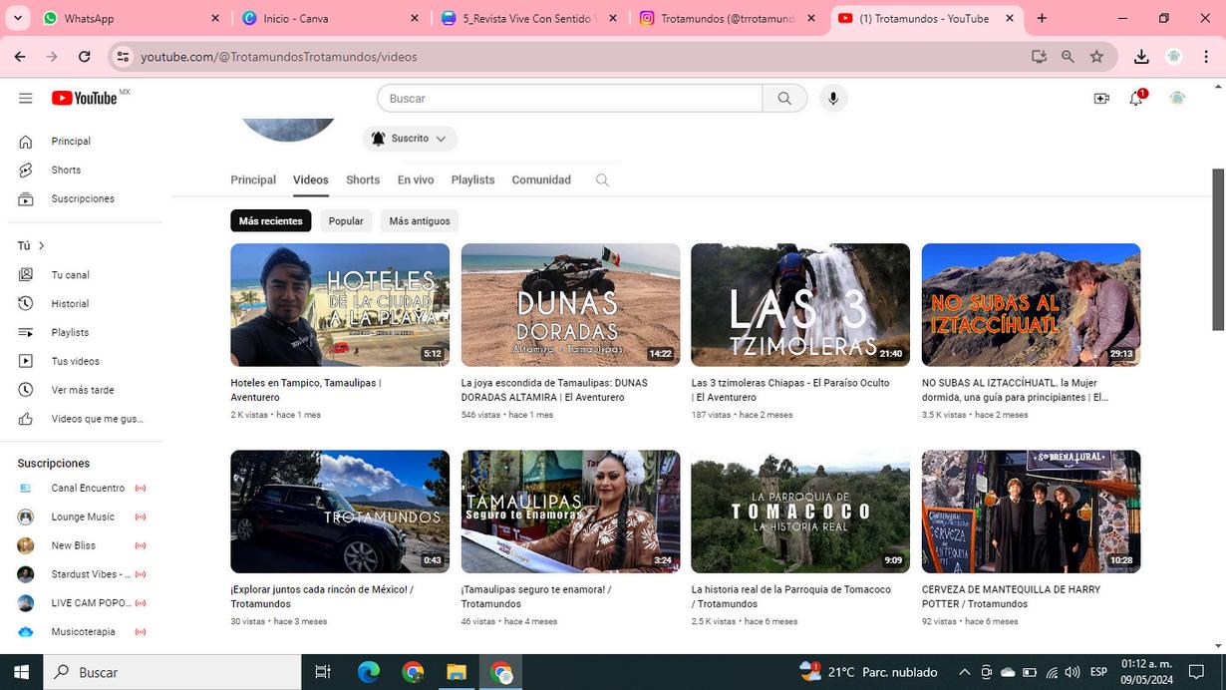Open Chrome three-dot menu
Screen dimensions: 1226x690
1206,57
